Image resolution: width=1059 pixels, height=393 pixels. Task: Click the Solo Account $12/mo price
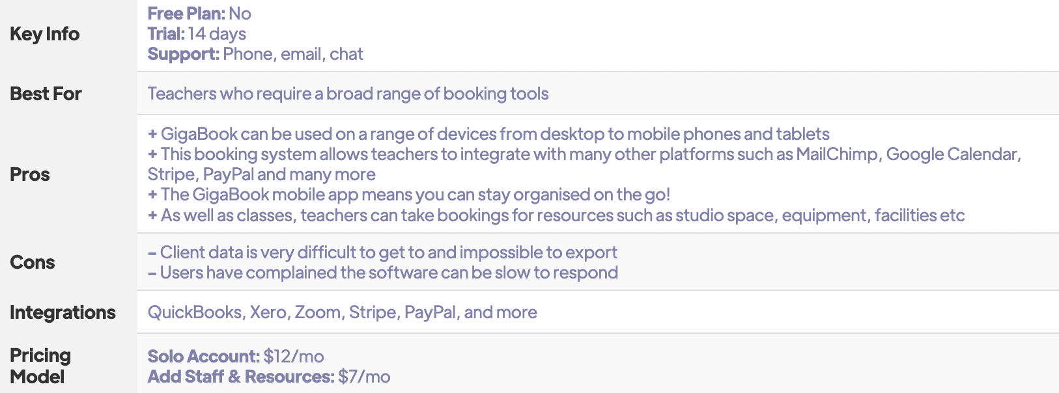tap(236, 357)
